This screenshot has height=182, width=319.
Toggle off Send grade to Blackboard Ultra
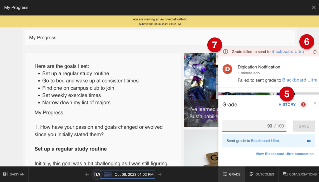[x=309, y=141]
